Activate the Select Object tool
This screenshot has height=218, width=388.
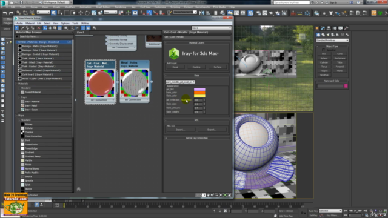[54, 13]
